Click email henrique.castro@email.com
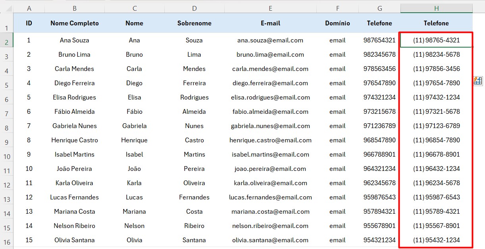Screen dimensions: 485x249 point(270,140)
